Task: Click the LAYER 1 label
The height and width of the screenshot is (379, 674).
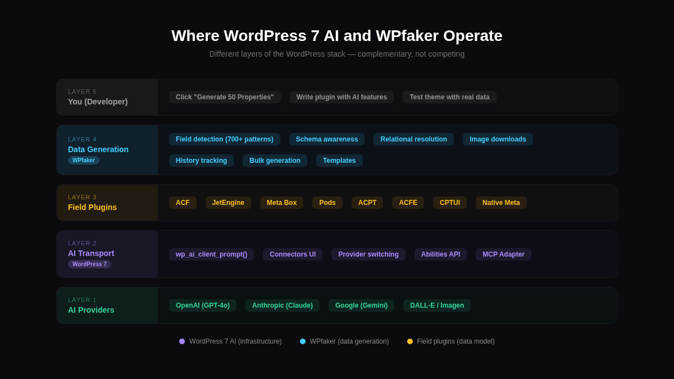Action: click(x=83, y=300)
